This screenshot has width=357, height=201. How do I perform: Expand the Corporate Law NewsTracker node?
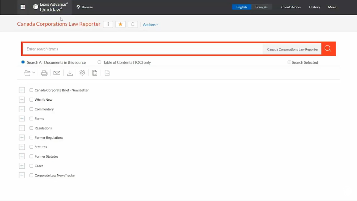tap(22, 175)
